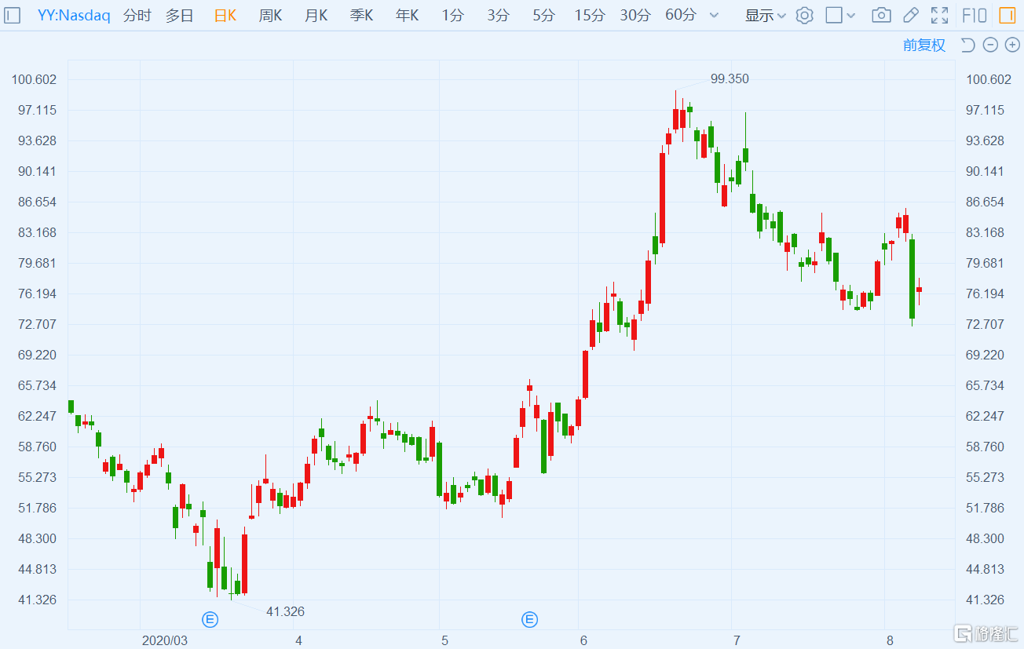1024x649 pixels.
Task: Zoom in chart with plus icon
Action: 1012,46
